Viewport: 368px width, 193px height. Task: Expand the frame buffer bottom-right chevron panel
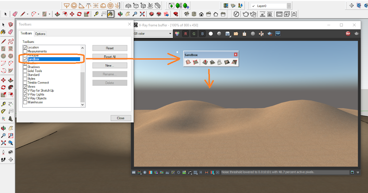click(358, 172)
